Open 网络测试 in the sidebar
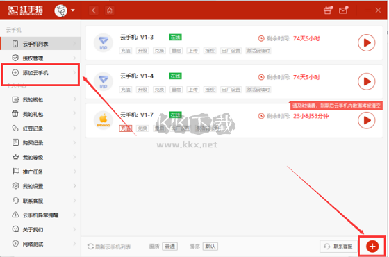 [40, 244]
